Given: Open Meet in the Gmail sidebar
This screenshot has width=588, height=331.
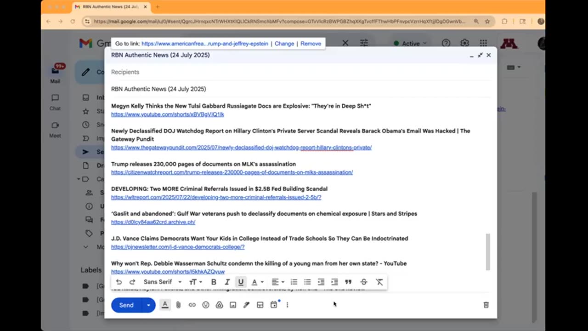Looking at the screenshot, I should [x=55, y=130].
